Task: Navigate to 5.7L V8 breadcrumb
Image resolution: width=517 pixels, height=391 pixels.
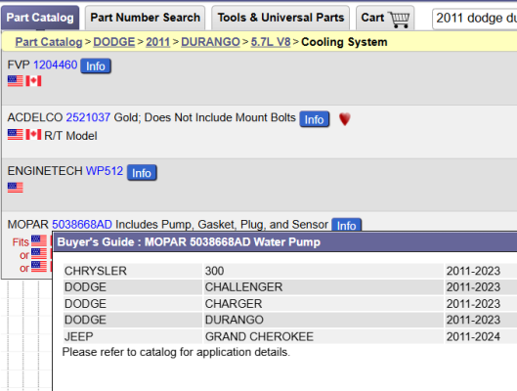Action: point(271,42)
